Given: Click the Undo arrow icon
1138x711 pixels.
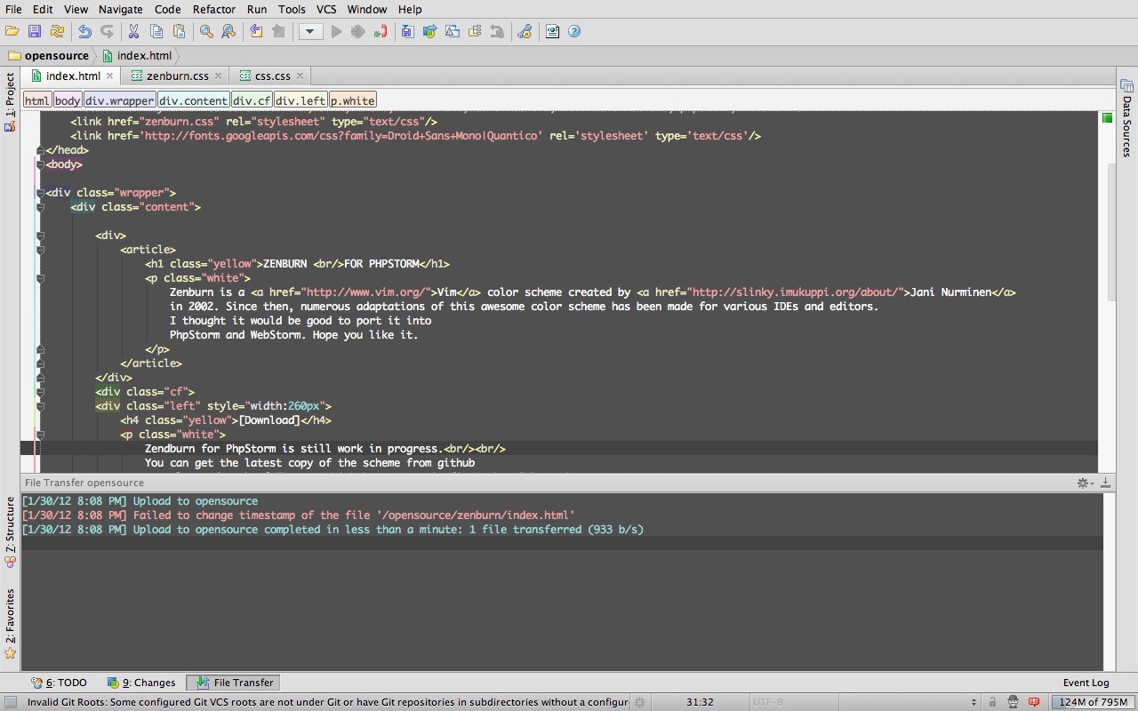Looking at the screenshot, I should click(x=84, y=31).
